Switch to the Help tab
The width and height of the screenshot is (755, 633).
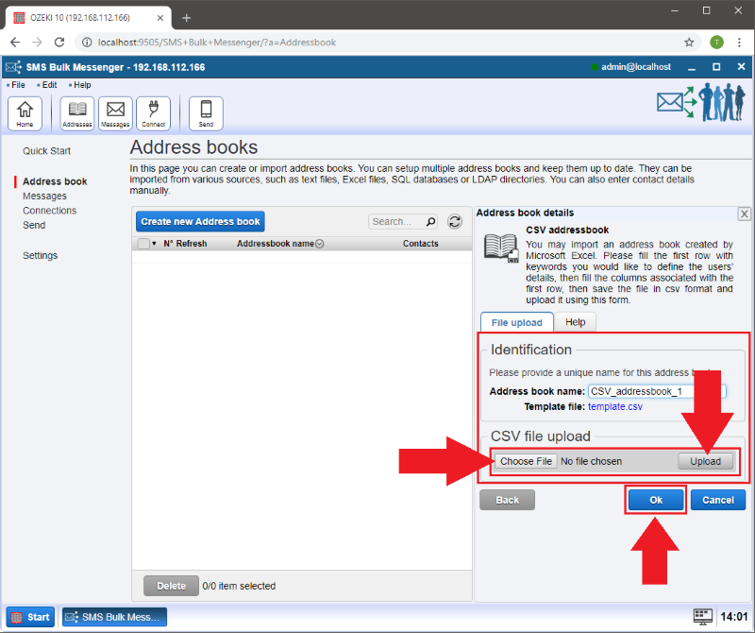[x=575, y=322]
